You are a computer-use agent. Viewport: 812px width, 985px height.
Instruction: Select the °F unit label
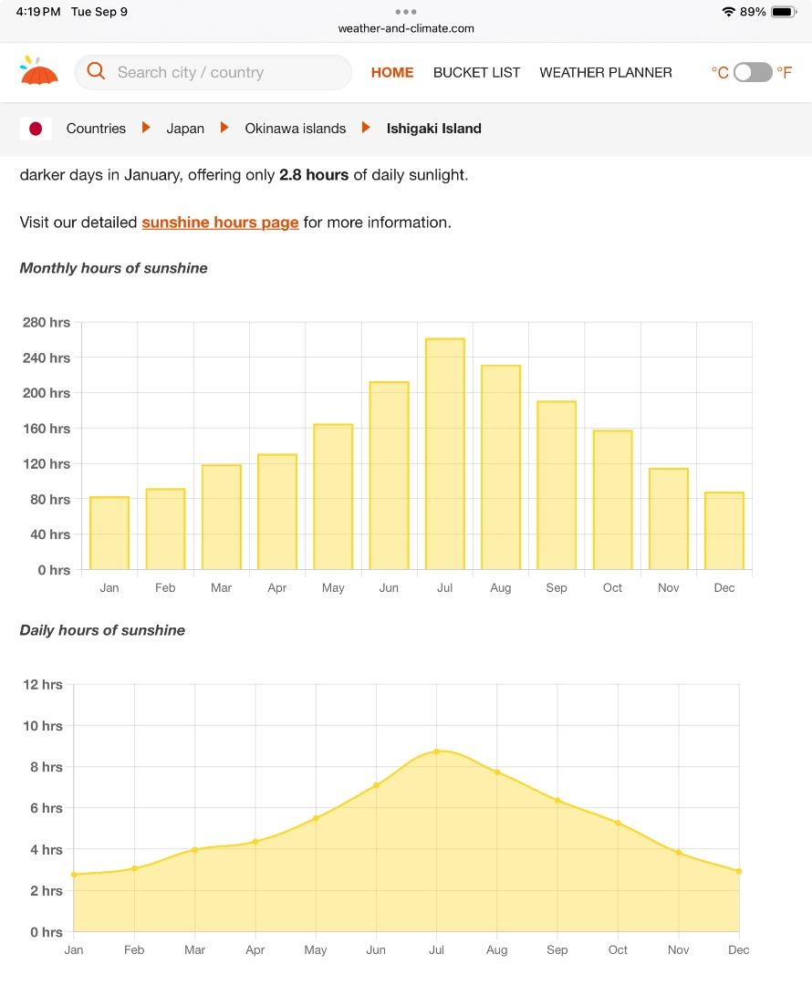point(785,72)
